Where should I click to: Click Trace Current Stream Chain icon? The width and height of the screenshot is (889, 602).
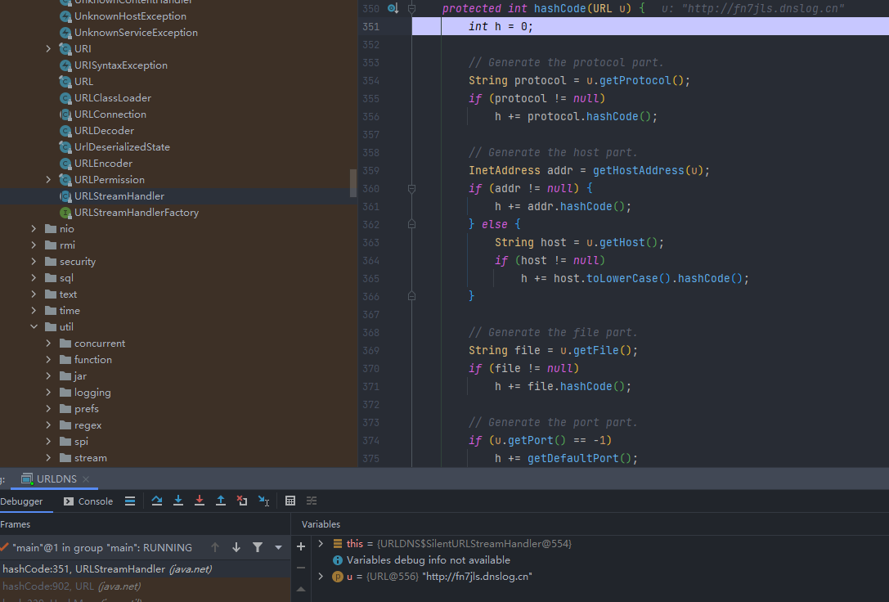(312, 501)
